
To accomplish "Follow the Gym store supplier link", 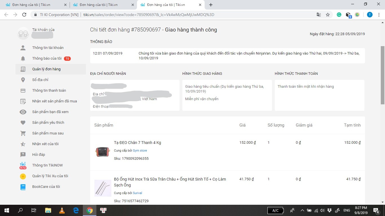I will tap(140, 150).
